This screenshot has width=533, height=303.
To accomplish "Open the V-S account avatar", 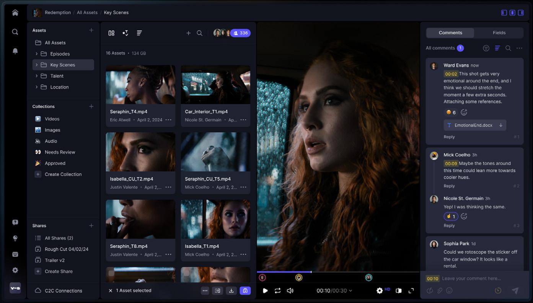I will pos(15,288).
